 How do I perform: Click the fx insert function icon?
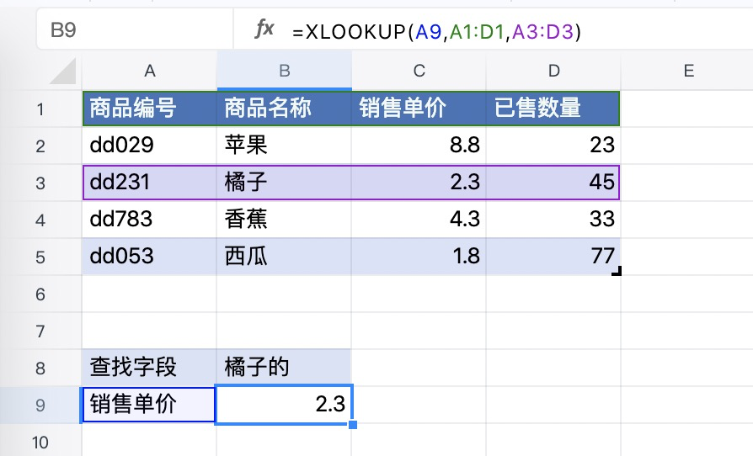point(264,29)
